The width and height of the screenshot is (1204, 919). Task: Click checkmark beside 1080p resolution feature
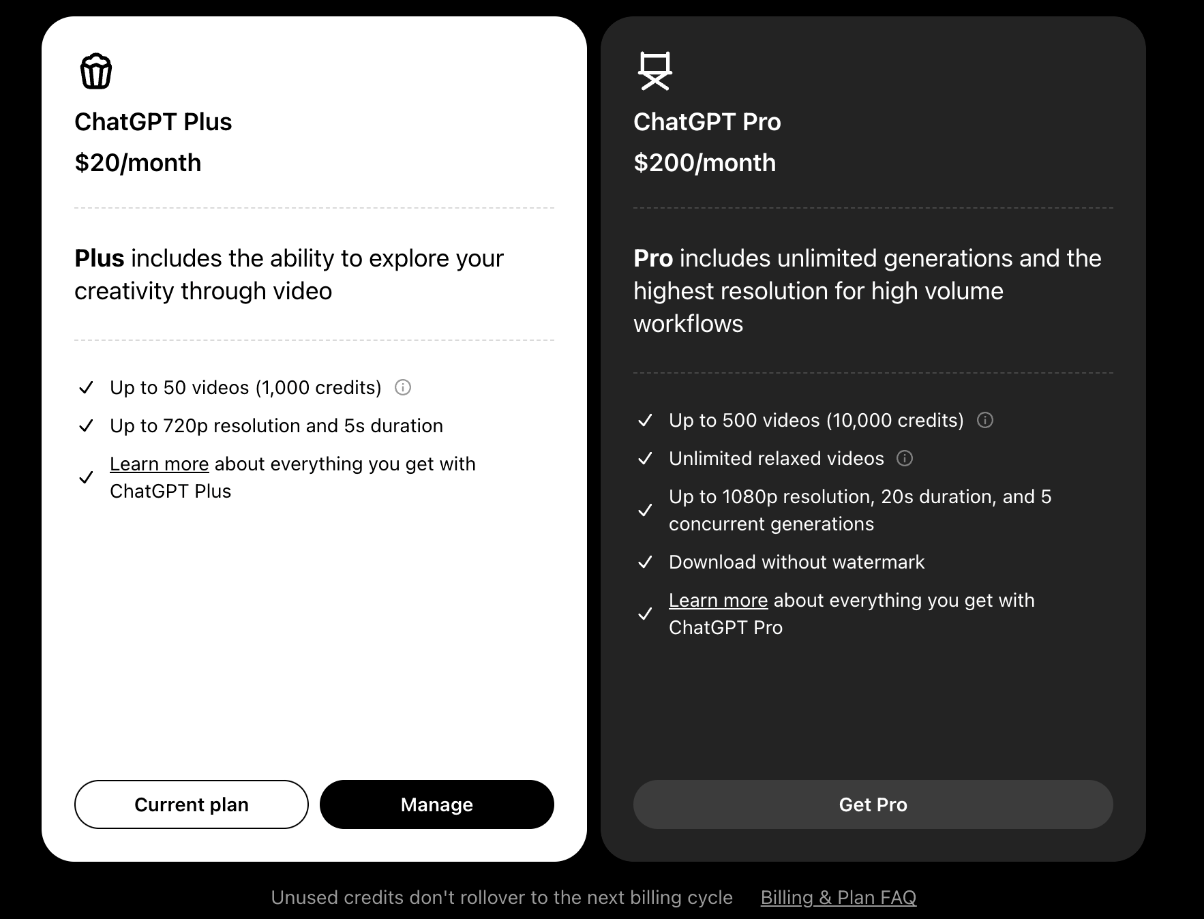click(x=645, y=511)
